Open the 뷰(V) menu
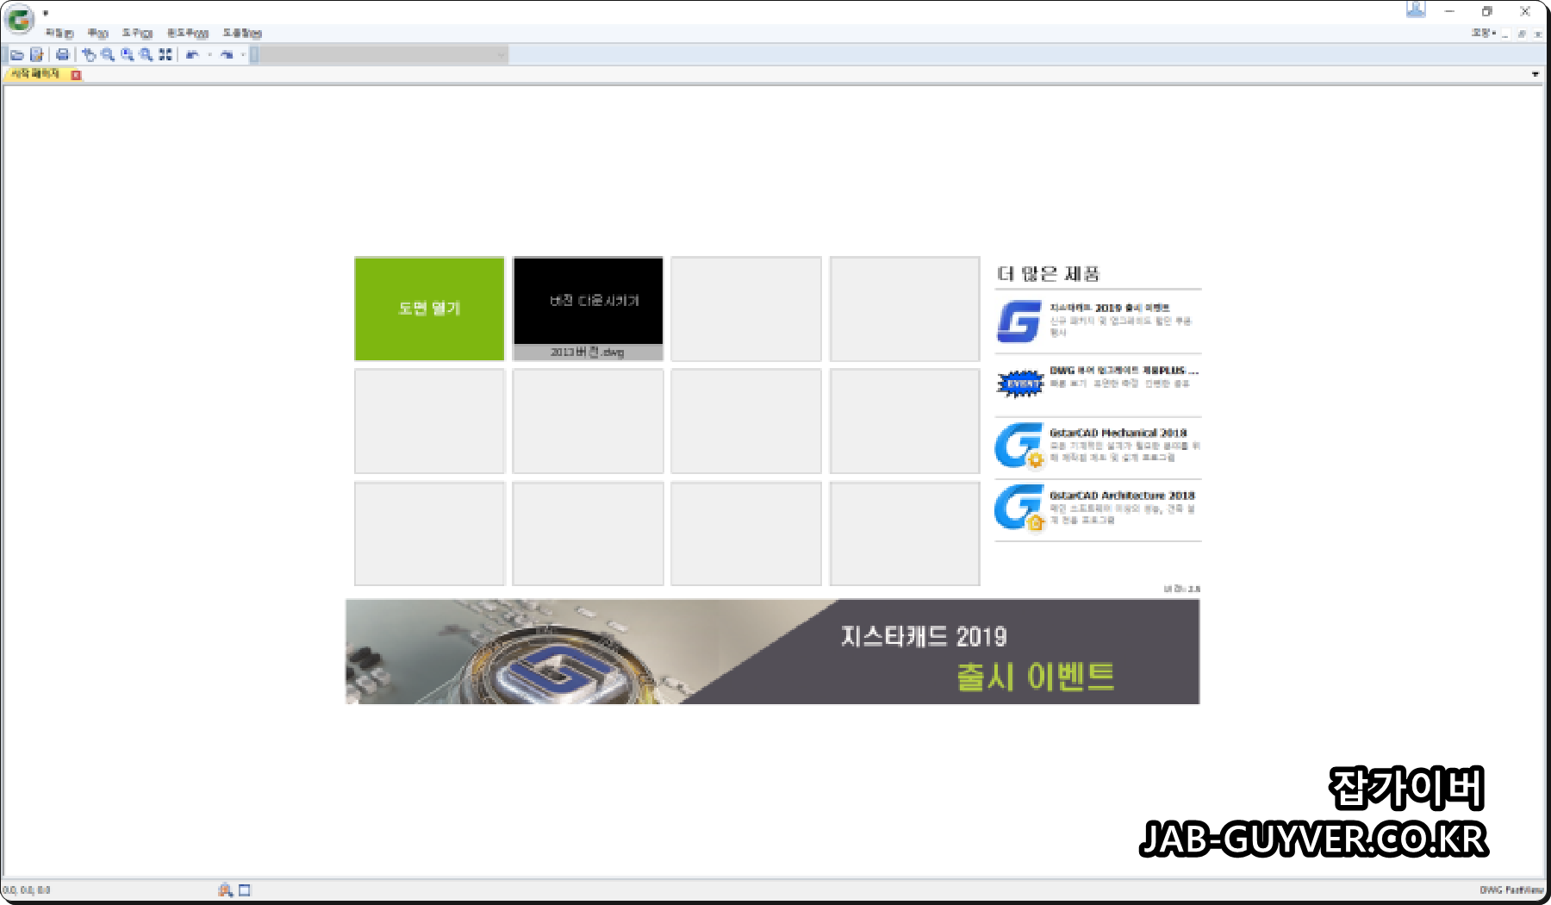 tap(97, 33)
